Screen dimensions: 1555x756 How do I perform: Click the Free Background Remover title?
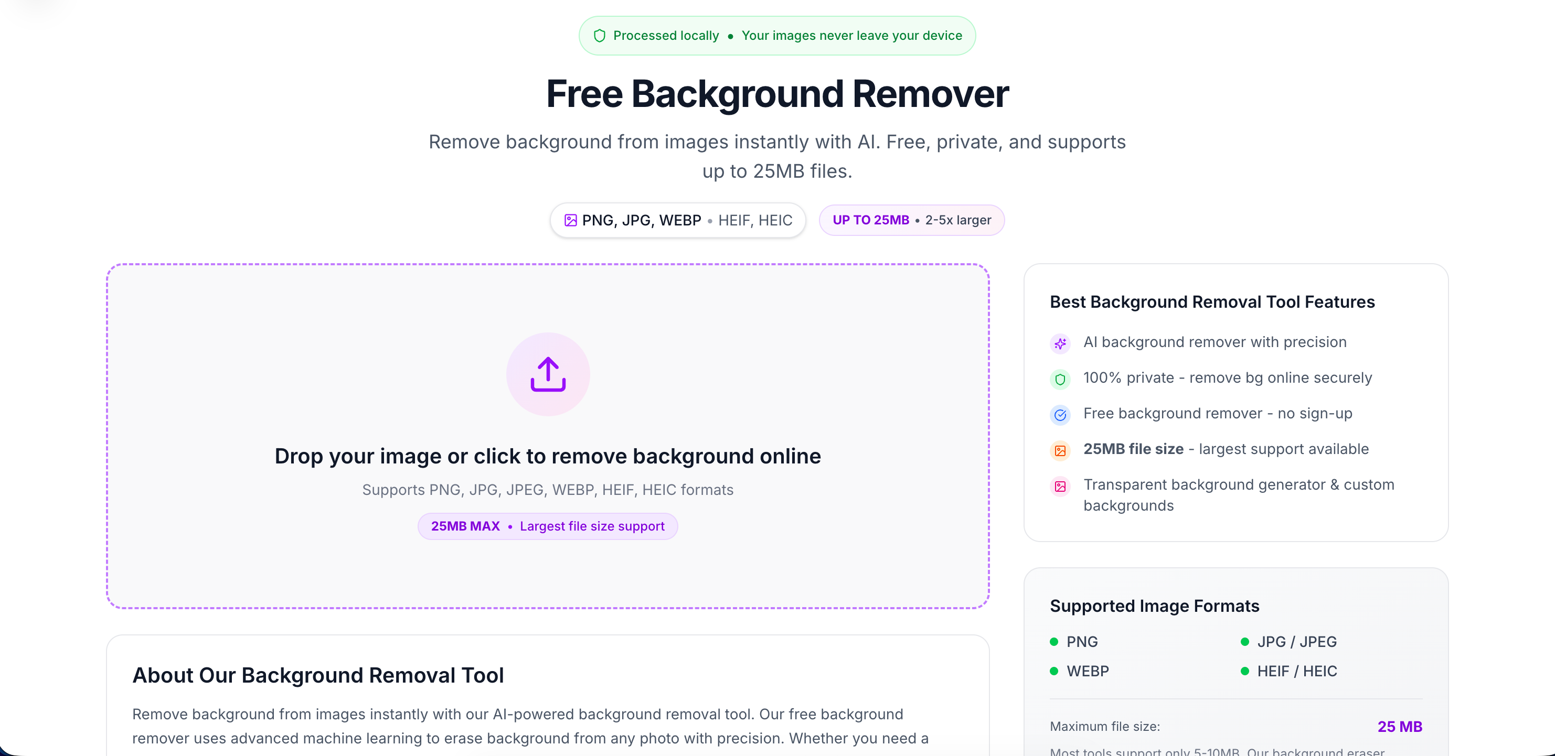[x=776, y=94]
